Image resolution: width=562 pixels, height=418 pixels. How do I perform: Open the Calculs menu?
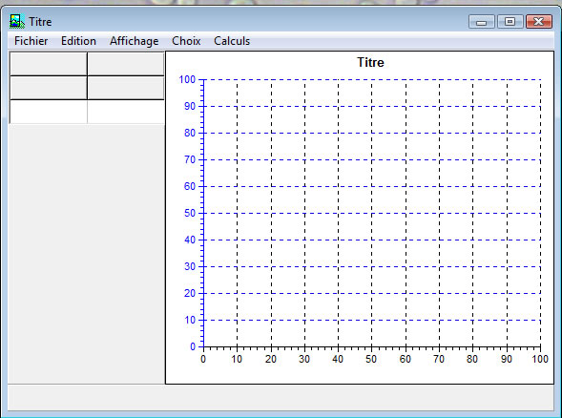point(232,41)
